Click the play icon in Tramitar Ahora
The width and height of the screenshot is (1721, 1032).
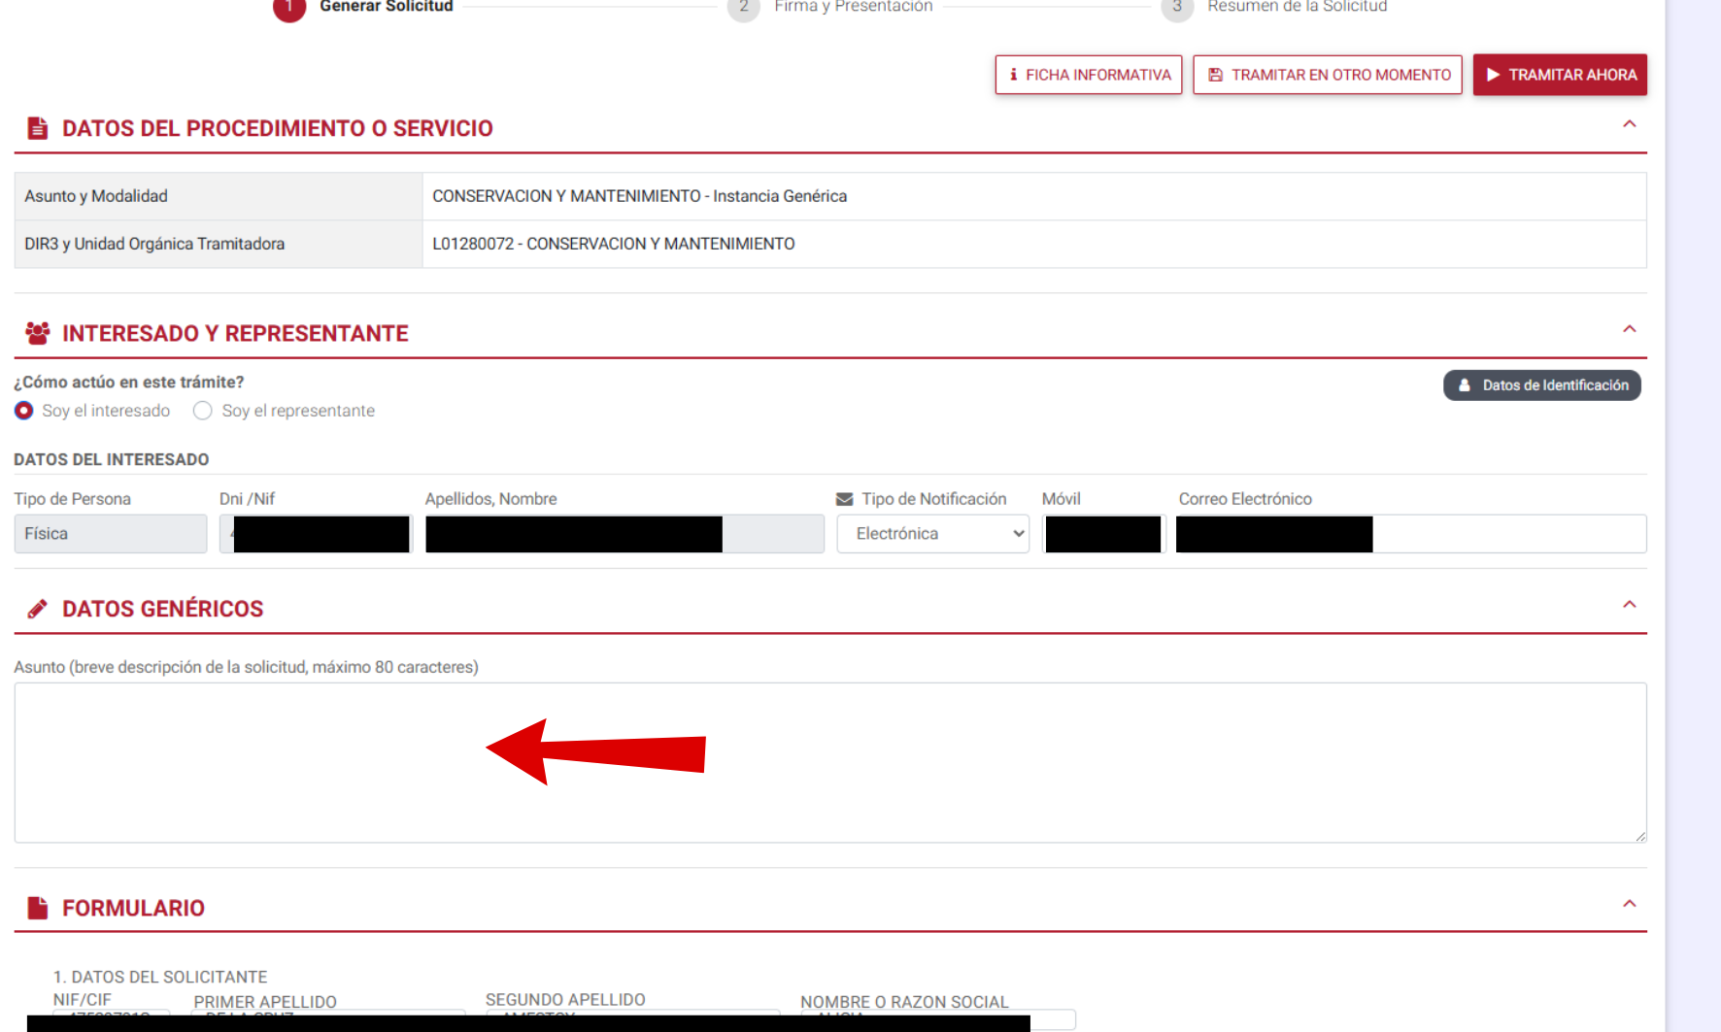(x=1493, y=75)
